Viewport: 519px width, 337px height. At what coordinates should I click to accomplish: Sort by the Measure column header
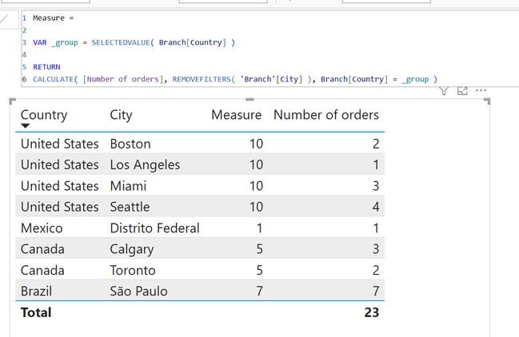(237, 115)
